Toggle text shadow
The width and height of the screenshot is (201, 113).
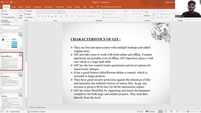tap(49, 16)
